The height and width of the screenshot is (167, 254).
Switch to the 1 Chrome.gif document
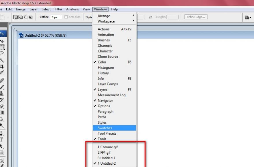(x=114, y=147)
